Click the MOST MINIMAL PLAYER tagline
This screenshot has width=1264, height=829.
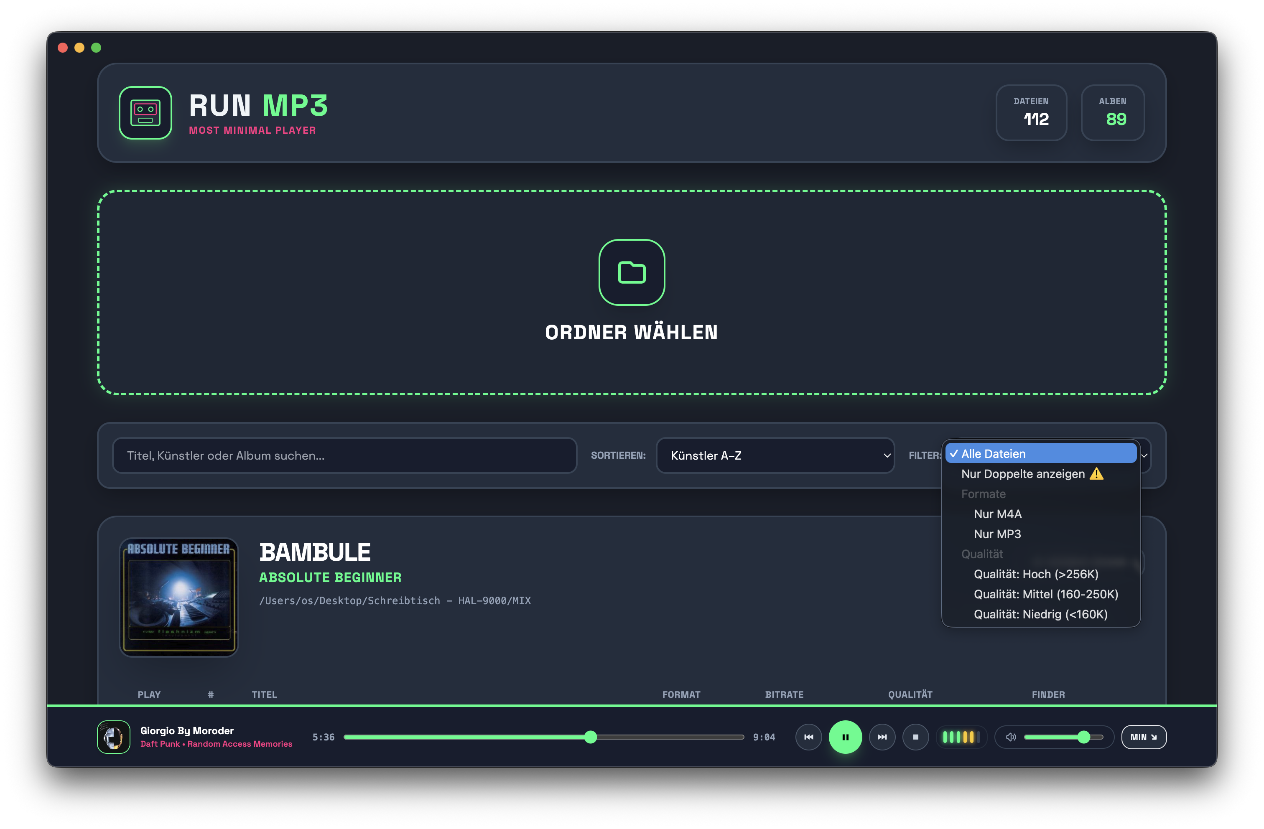point(252,130)
